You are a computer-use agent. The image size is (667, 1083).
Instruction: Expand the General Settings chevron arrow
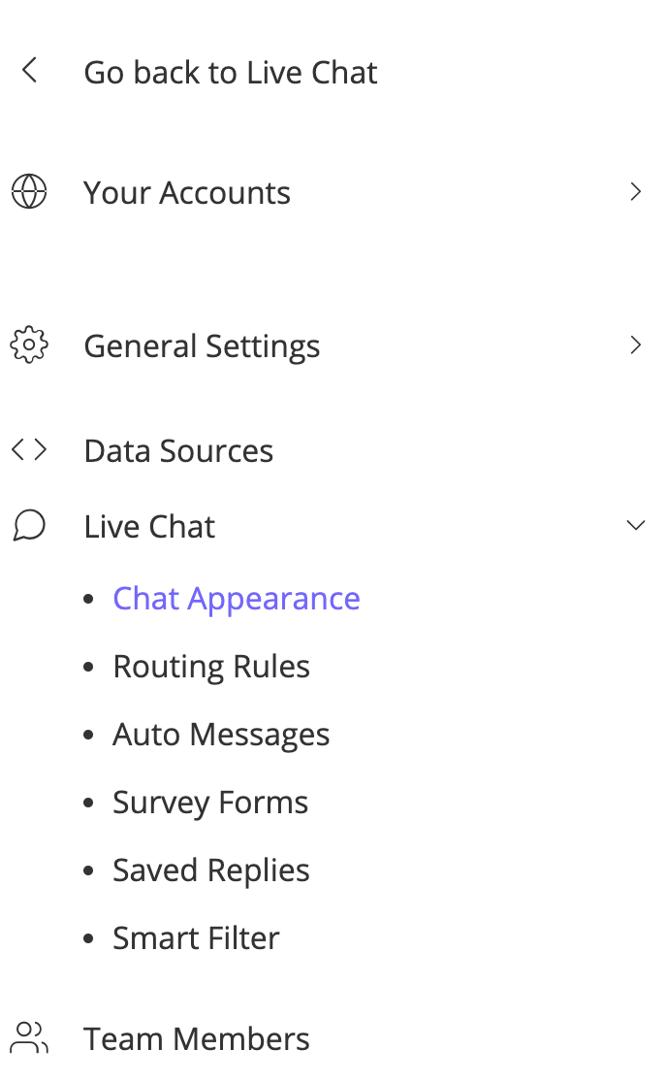coord(636,345)
